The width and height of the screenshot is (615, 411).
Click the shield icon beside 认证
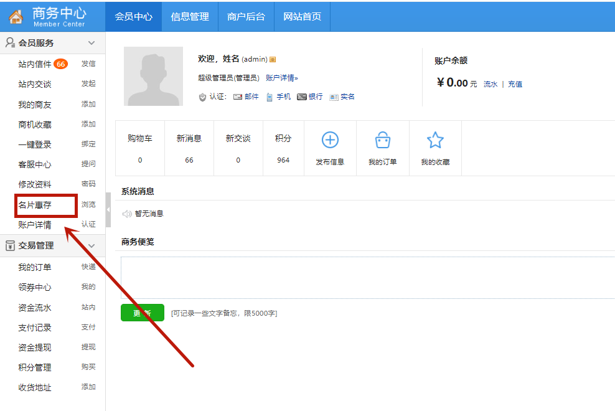[x=202, y=97]
